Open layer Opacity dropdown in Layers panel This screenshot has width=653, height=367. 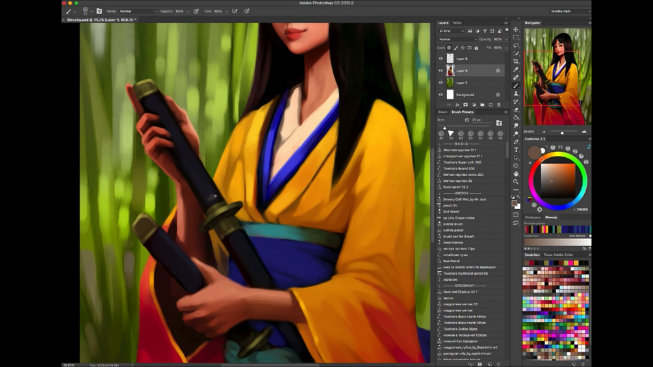506,40
